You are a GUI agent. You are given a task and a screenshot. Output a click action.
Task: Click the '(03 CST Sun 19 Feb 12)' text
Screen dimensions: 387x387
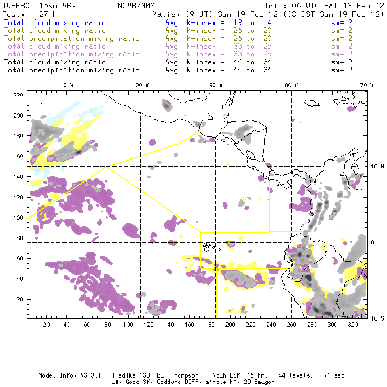(333, 14)
